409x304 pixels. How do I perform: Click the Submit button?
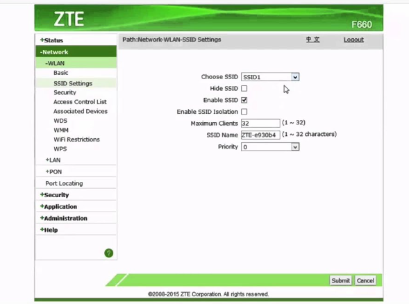[341, 280]
